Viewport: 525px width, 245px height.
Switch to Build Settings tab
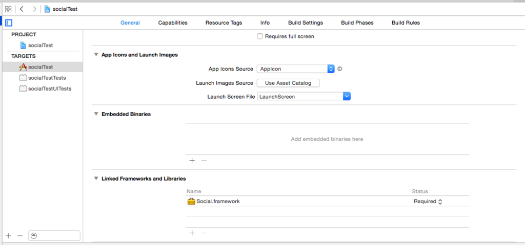306,23
